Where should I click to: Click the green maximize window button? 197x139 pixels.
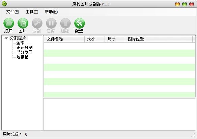coord(185,4)
